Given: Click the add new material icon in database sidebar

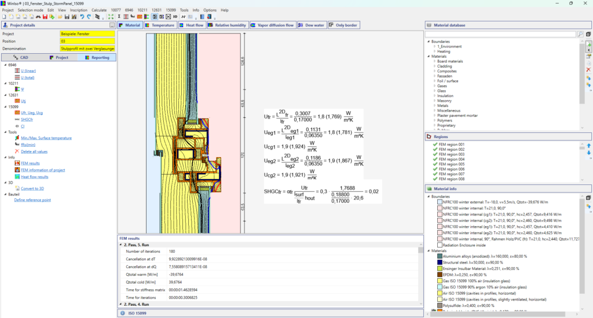Looking at the screenshot, I should pyautogui.click(x=588, y=45).
